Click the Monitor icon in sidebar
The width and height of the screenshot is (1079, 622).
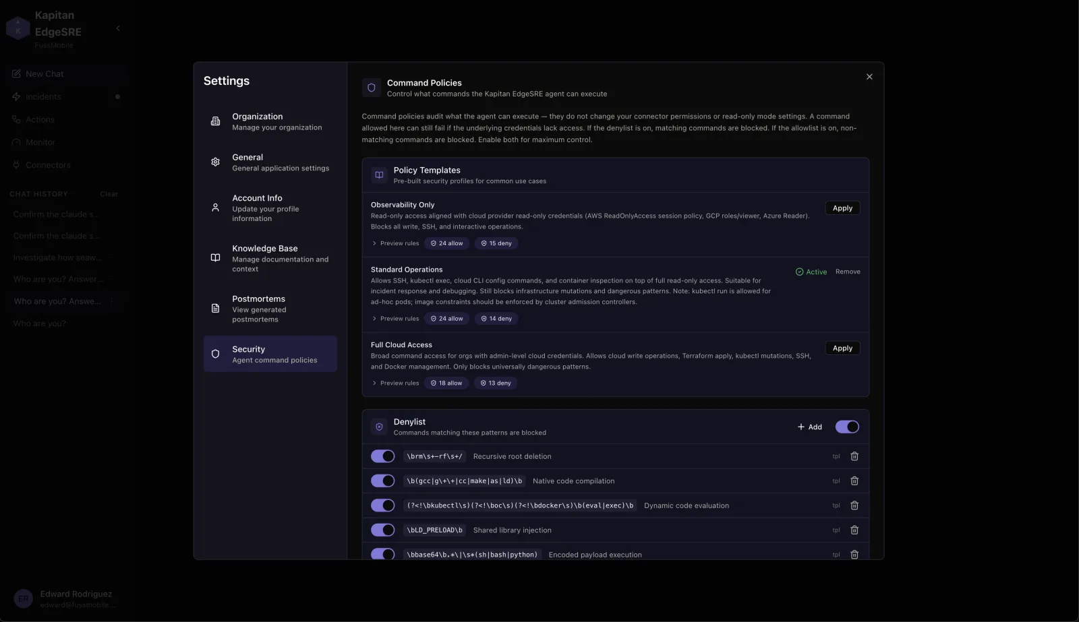[x=16, y=142]
